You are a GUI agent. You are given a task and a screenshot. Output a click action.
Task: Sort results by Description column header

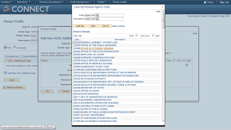pyautogui.click(x=119, y=39)
